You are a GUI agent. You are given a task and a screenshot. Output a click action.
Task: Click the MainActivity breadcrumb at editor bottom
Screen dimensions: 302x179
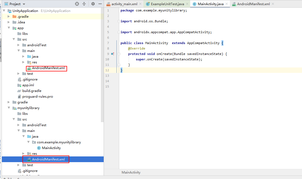pyautogui.click(x=131, y=172)
